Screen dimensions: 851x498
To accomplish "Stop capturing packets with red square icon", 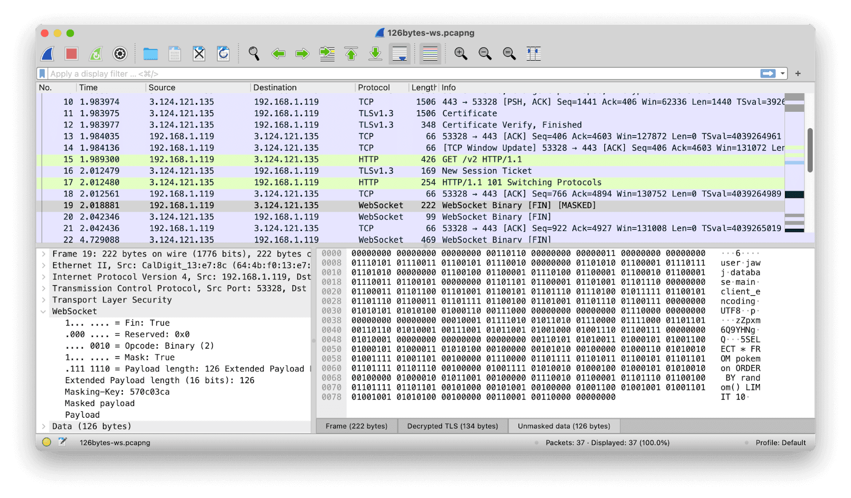I will (72, 54).
